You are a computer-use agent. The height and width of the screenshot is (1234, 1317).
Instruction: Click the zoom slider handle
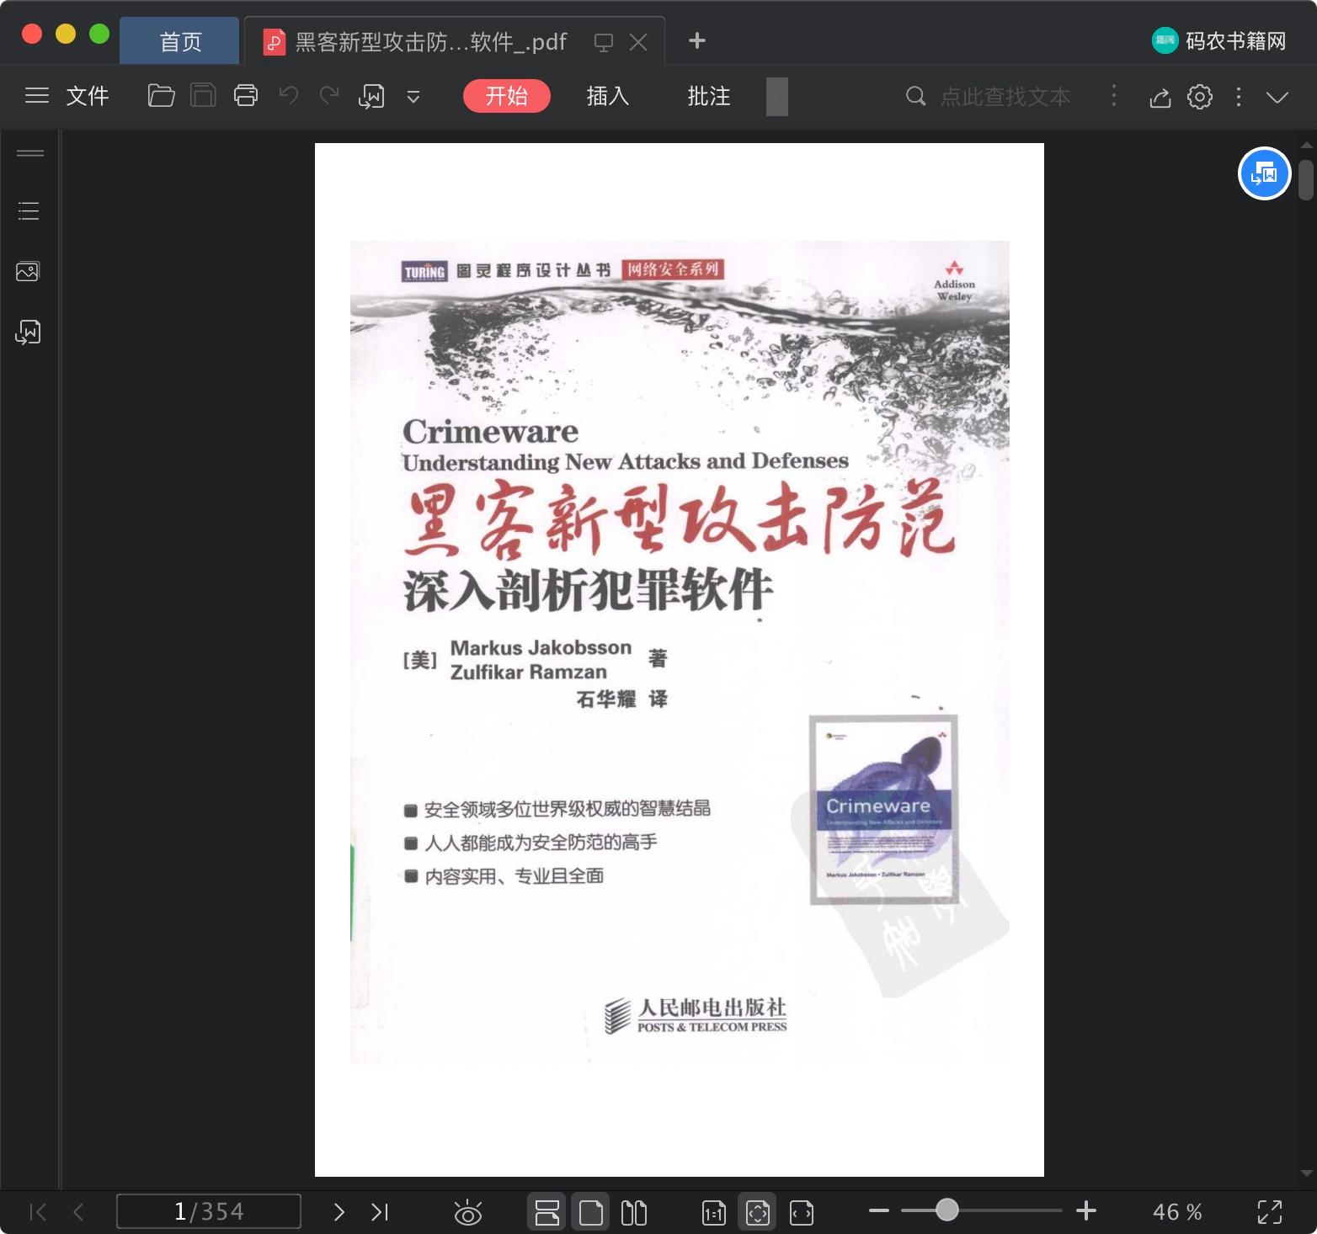[x=947, y=1210]
